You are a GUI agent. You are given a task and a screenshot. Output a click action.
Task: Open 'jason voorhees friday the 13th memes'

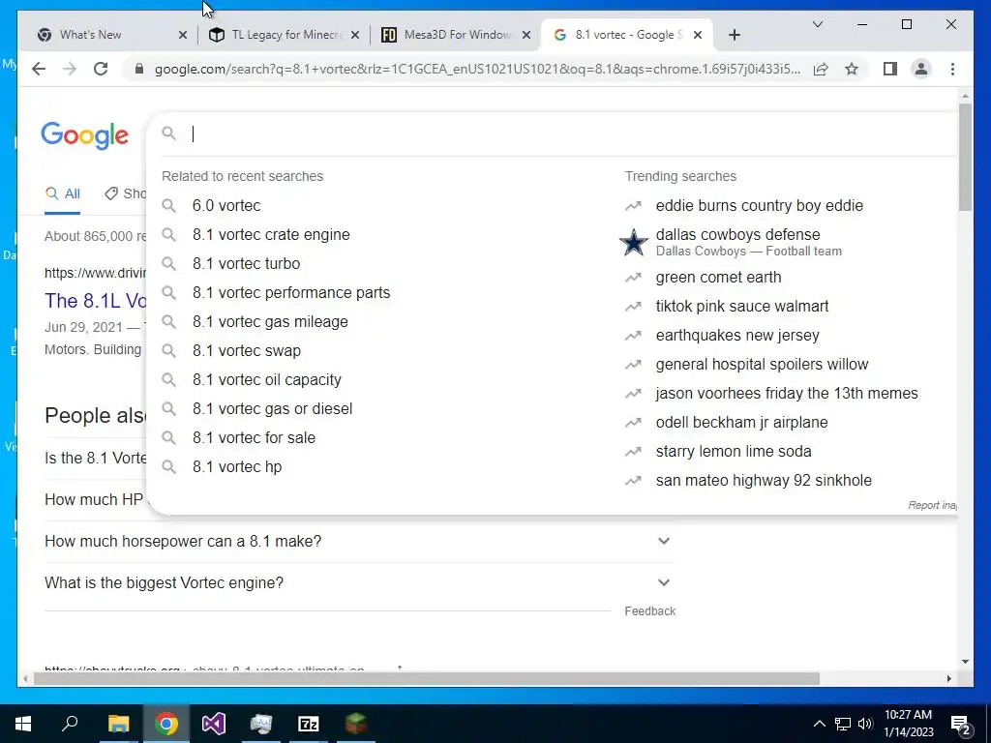[786, 394]
